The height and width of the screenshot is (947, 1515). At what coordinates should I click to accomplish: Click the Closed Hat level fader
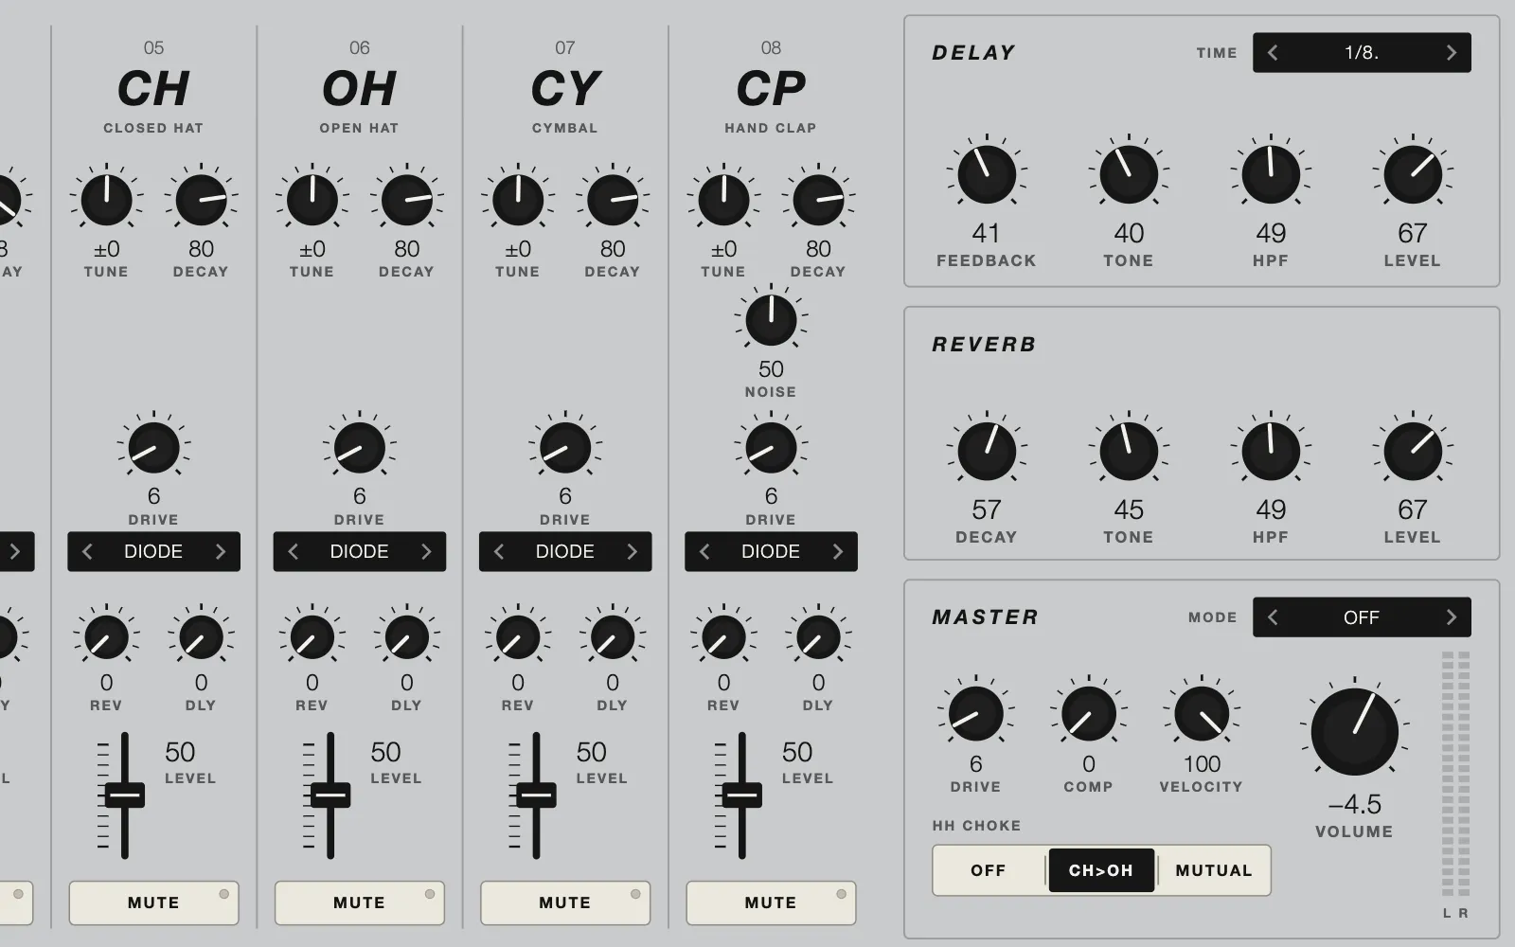coord(124,795)
